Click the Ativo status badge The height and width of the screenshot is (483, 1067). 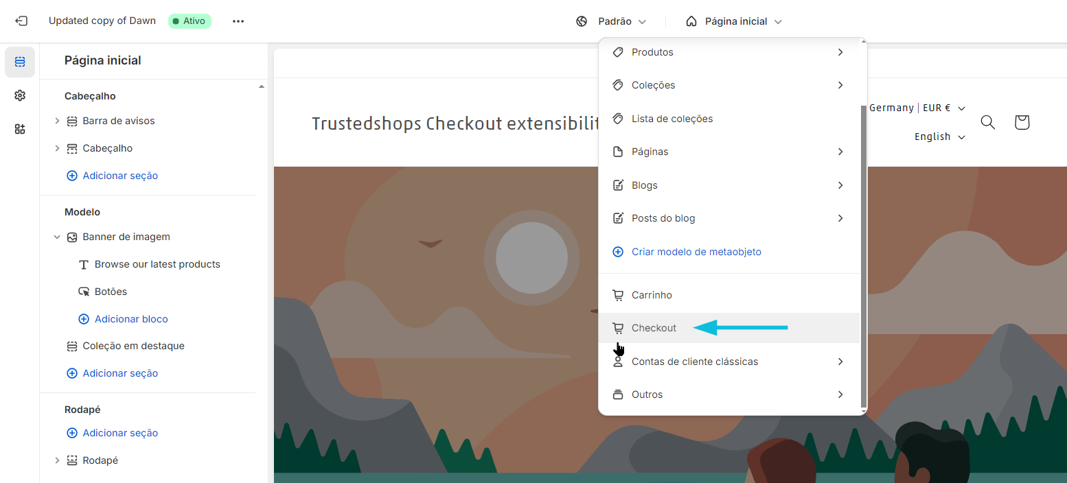tap(190, 21)
